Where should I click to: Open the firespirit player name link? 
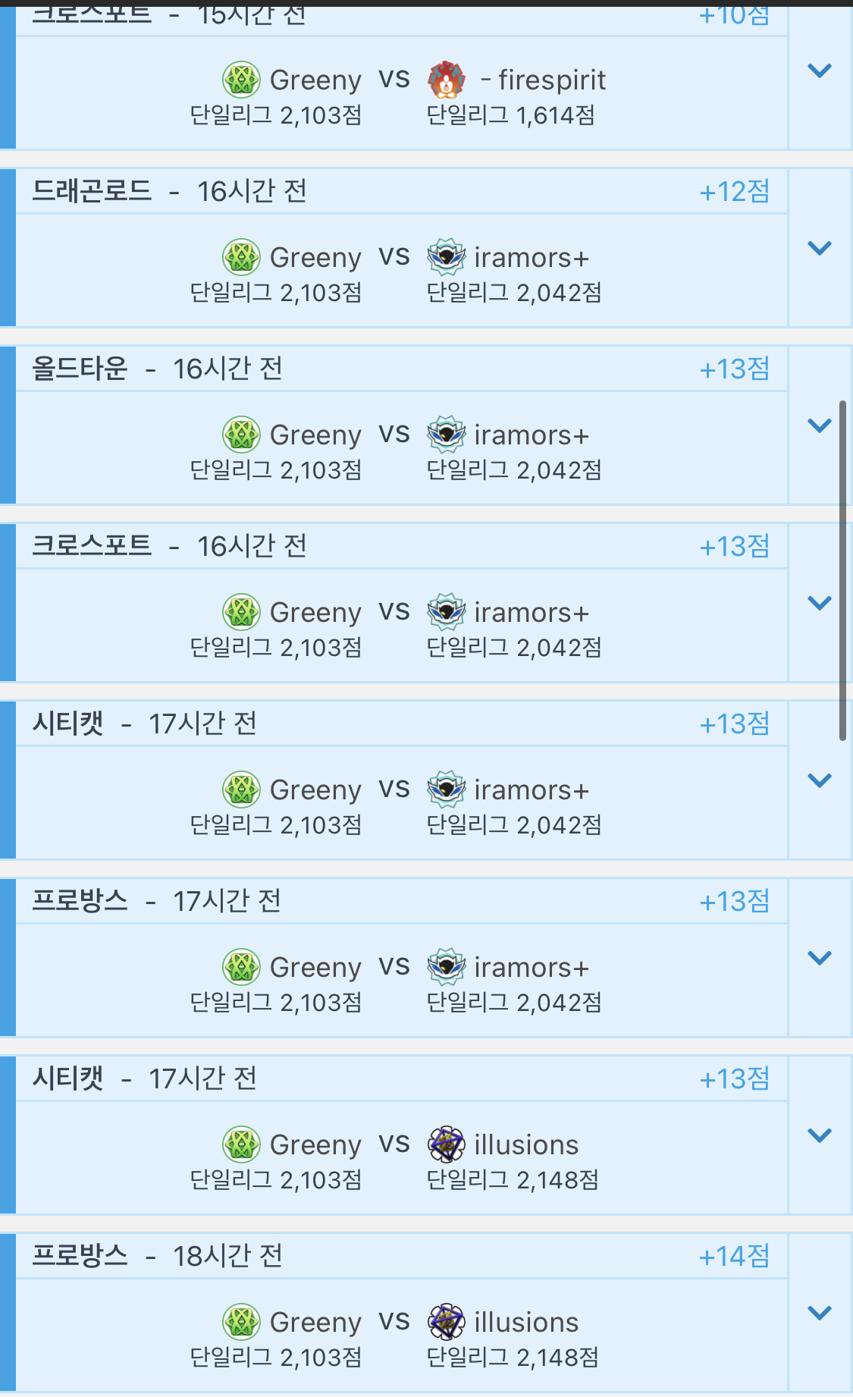[x=551, y=80]
